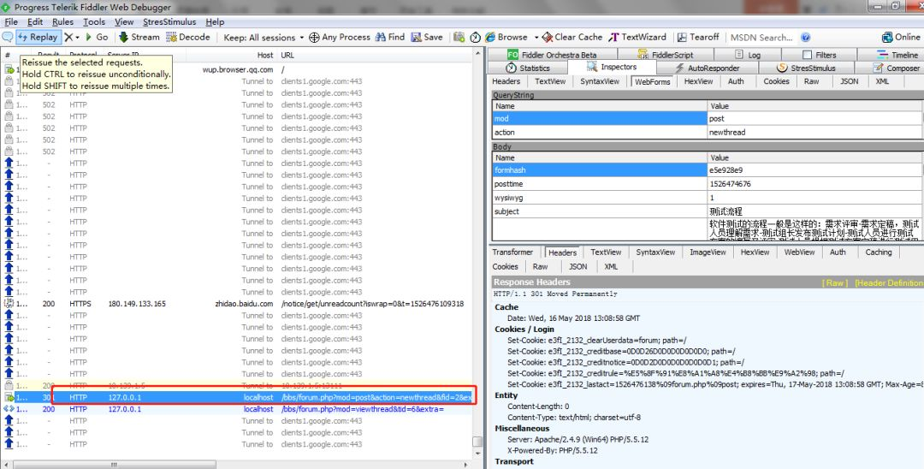Click the Any Process target icon
924x469 pixels.
pos(315,37)
